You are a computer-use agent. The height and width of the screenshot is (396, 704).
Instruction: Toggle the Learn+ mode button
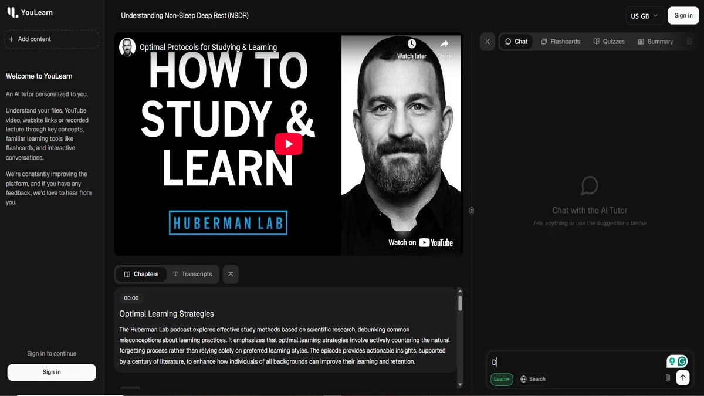click(x=502, y=379)
